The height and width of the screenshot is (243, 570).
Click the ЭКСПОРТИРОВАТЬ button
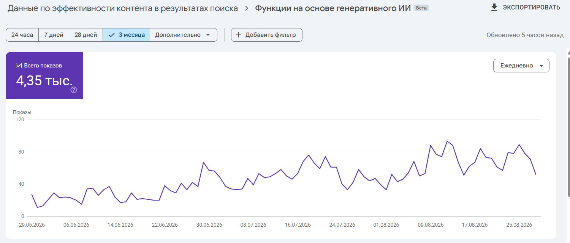(x=526, y=8)
